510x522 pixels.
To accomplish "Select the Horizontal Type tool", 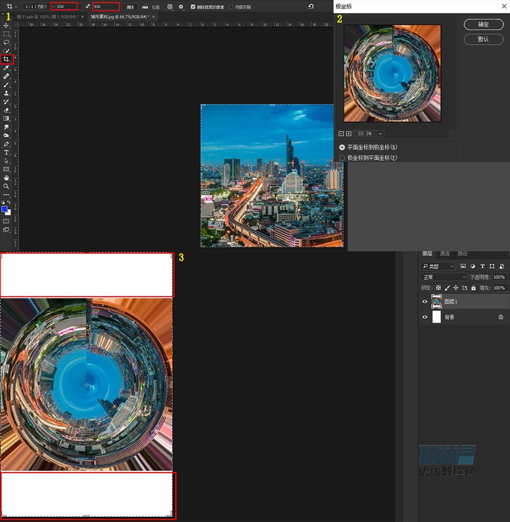I will (6, 153).
